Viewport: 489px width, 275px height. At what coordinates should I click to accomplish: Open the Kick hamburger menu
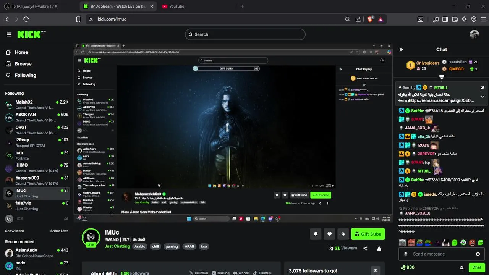coord(9,34)
